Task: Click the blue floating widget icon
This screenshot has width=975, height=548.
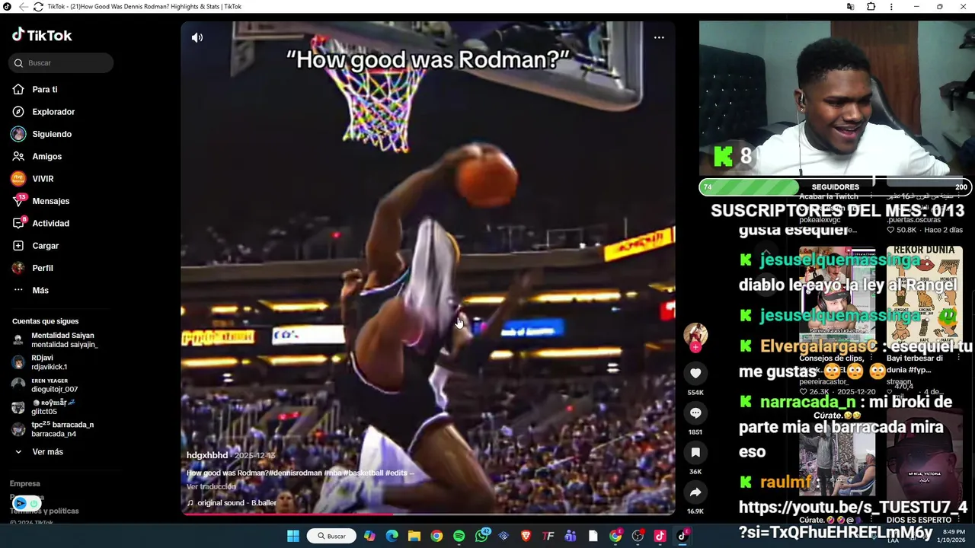Action: [20, 503]
